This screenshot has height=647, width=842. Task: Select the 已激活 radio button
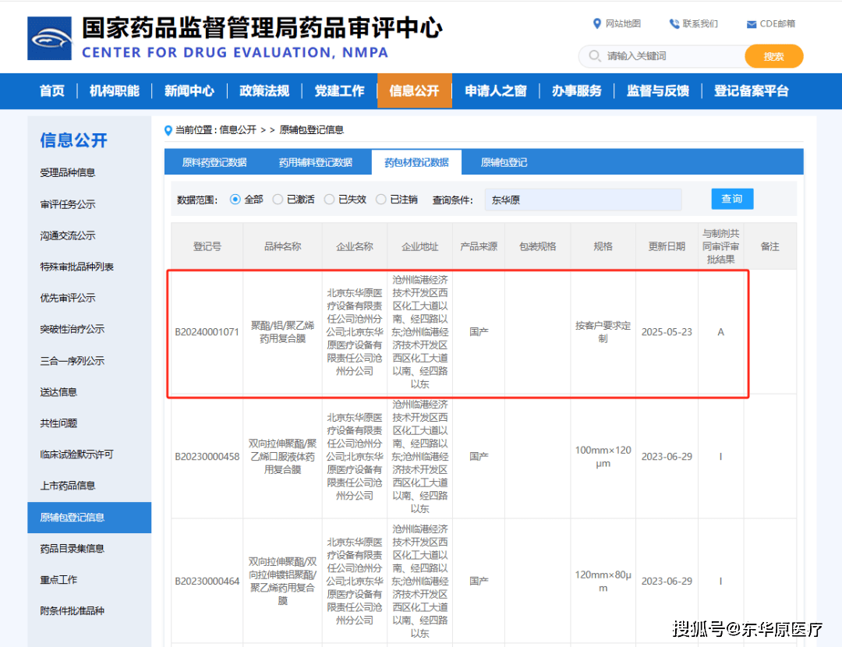tap(278, 200)
